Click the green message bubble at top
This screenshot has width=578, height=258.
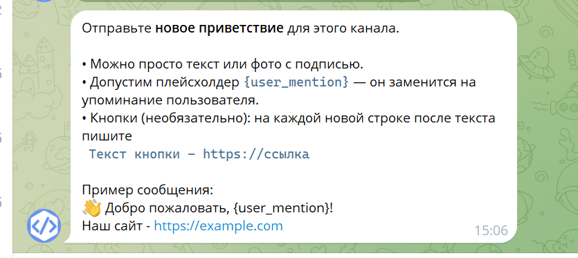pos(251,1)
